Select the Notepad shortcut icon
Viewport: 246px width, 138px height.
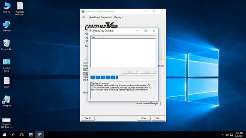coord(7,101)
